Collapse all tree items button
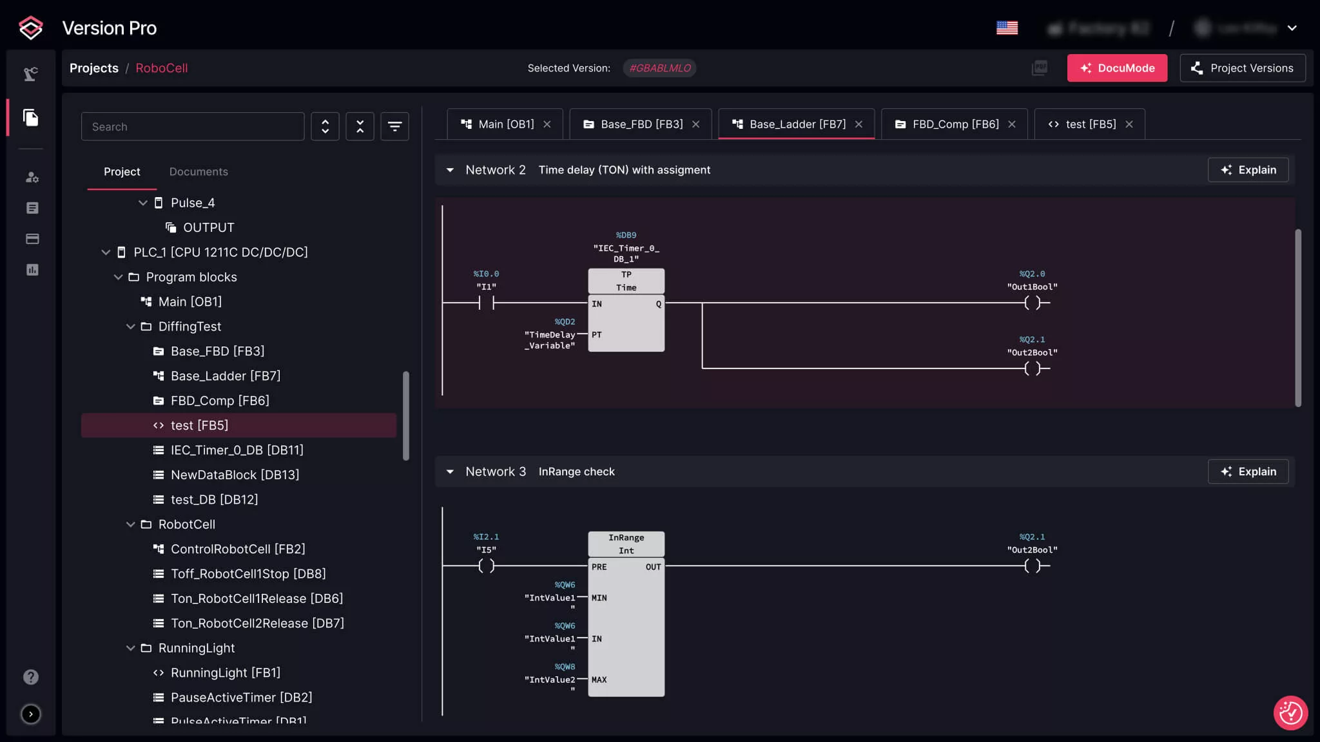 pyautogui.click(x=360, y=127)
